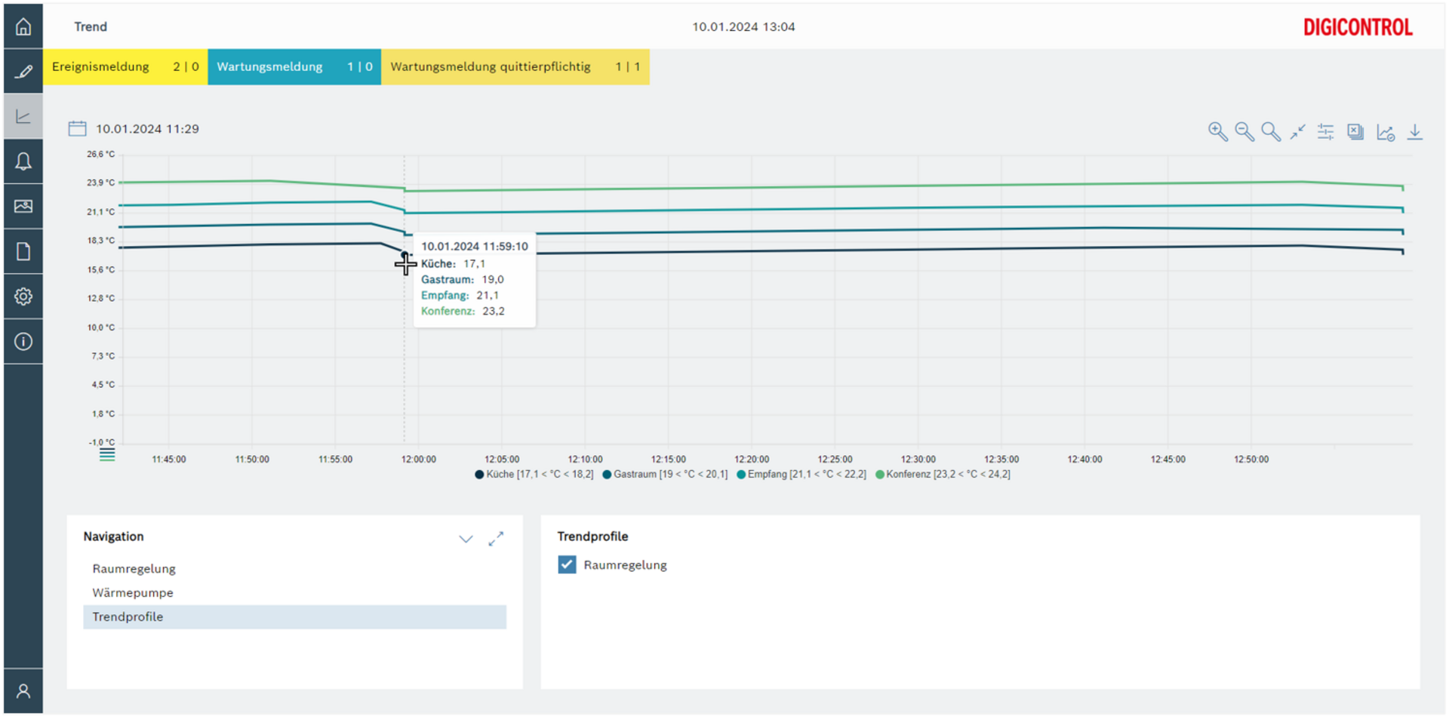Click the collapse arrows icon above chart
This screenshot has width=1449, height=719.
tap(1297, 132)
